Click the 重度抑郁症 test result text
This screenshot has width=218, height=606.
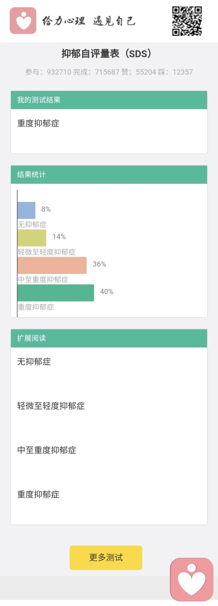pos(38,123)
